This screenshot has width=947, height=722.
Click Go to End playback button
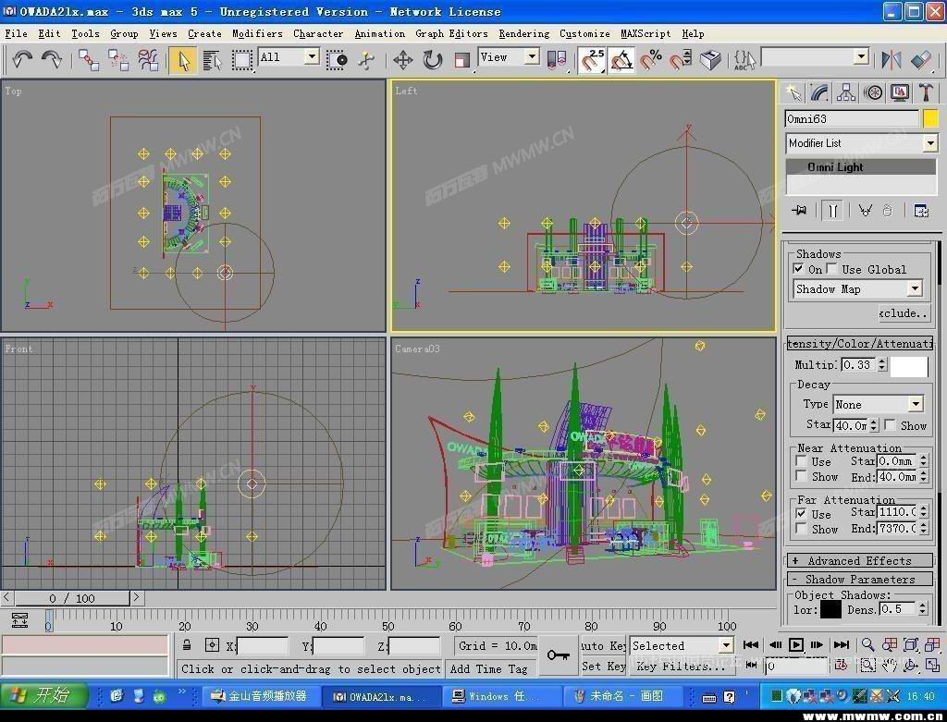842,644
